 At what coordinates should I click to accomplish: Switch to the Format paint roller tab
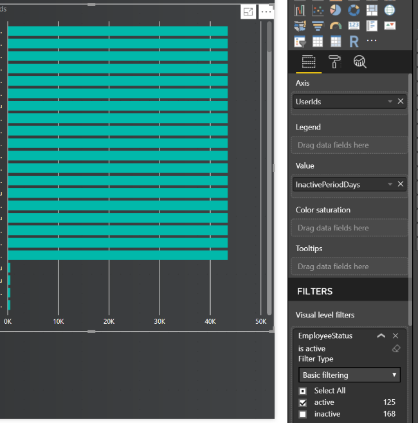[334, 62]
